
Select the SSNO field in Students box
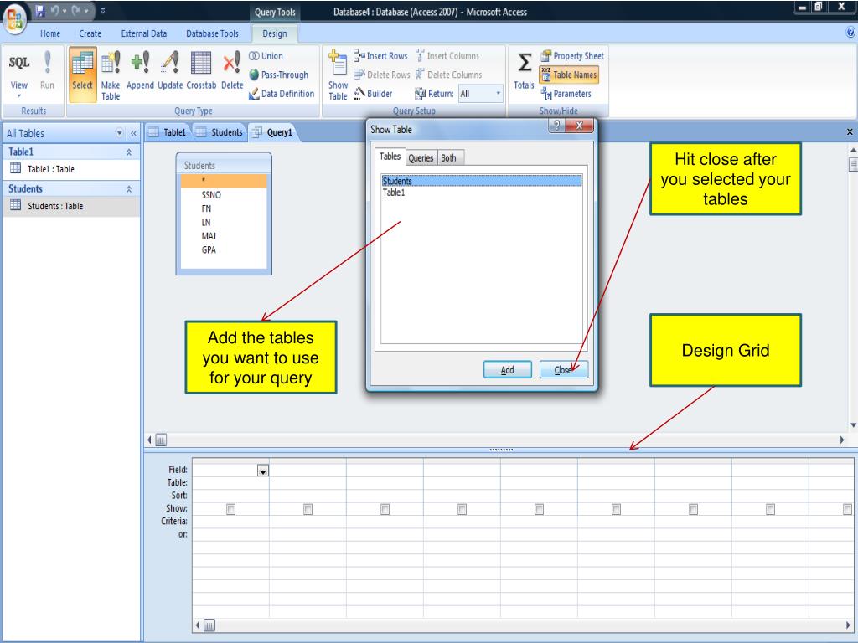(x=211, y=194)
